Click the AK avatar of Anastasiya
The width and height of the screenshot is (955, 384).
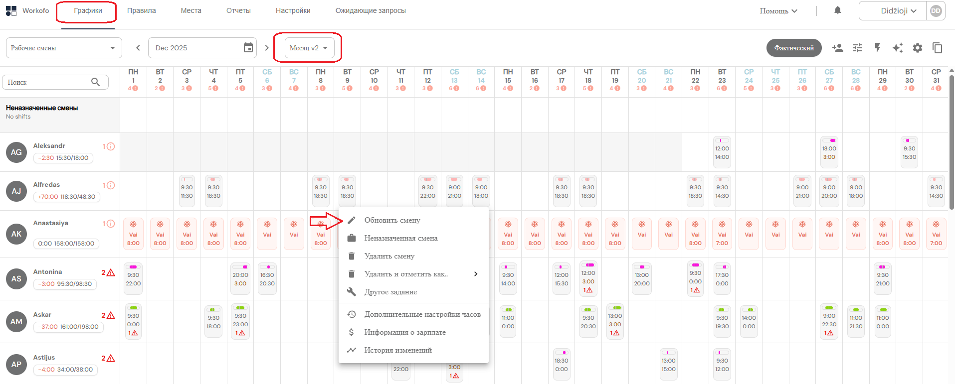[16, 234]
